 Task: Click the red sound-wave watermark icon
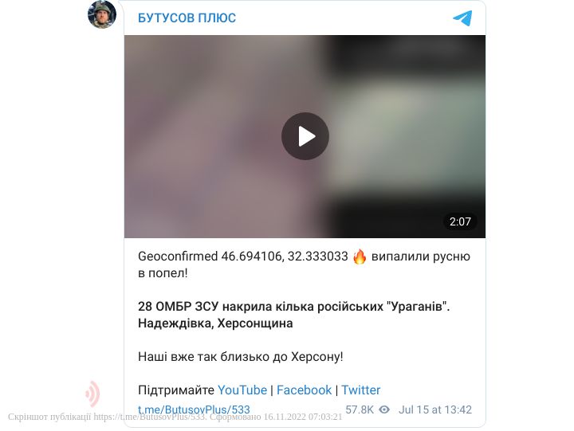tap(93, 394)
